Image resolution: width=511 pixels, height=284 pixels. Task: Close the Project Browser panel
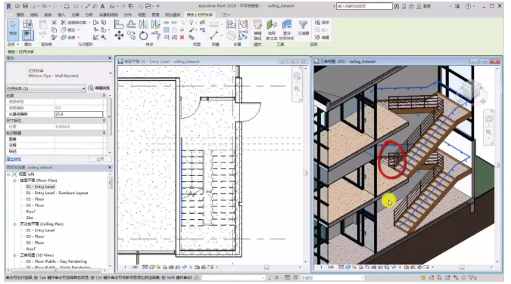click(110, 167)
